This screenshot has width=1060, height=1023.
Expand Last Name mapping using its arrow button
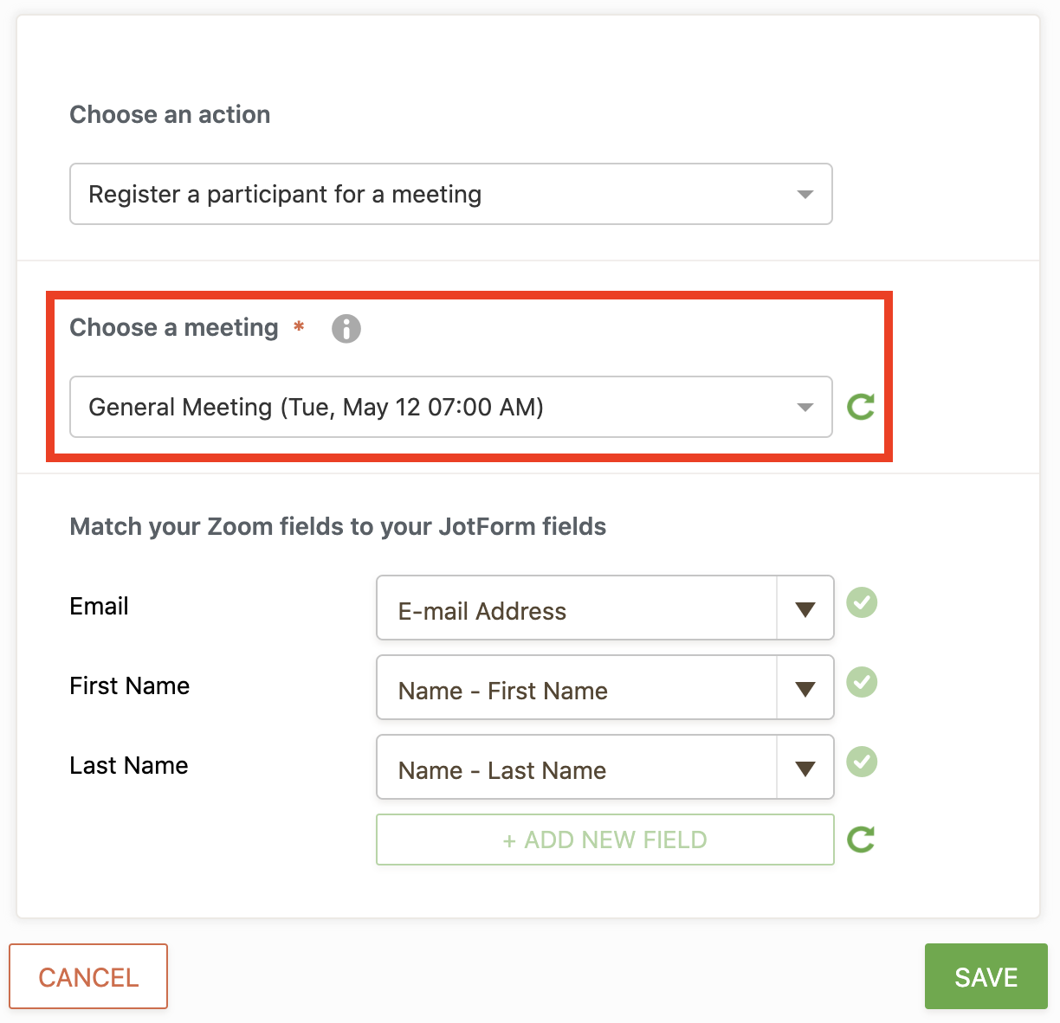click(805, 768)
